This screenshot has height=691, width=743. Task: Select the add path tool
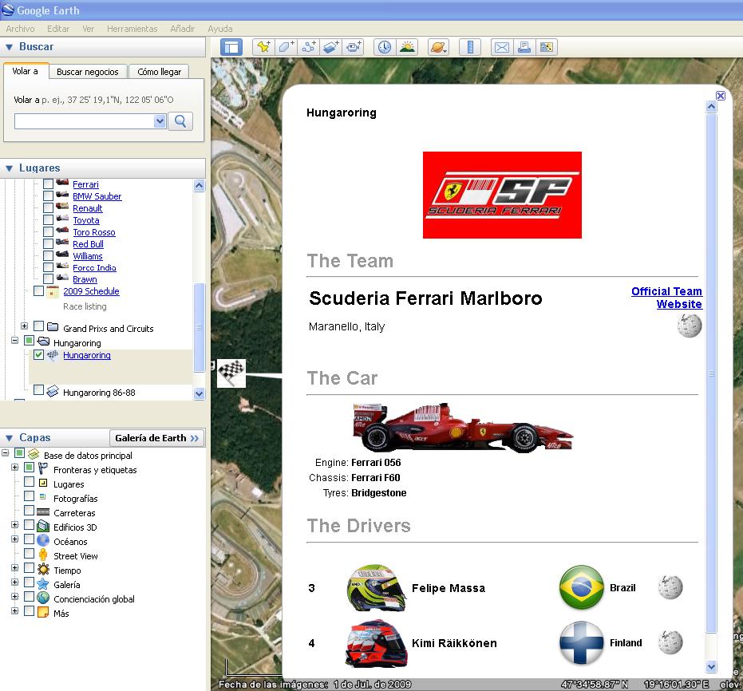click(309, 47)
